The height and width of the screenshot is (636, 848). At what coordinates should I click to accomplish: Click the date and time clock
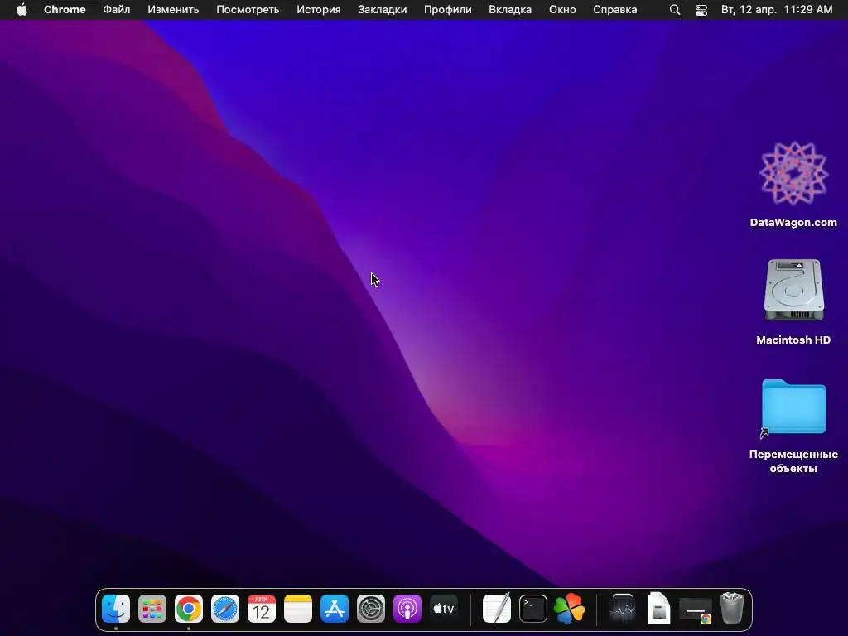(x=777, y=10)
